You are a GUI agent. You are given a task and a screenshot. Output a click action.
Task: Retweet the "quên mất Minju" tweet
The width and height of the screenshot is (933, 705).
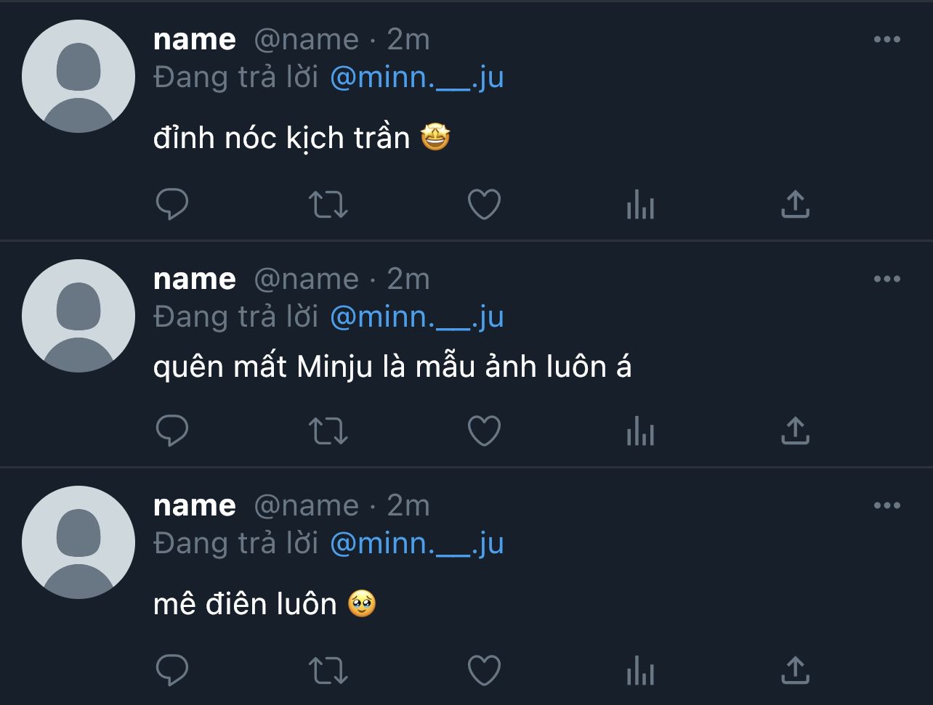pyautogui.click(x=328, y=431)
